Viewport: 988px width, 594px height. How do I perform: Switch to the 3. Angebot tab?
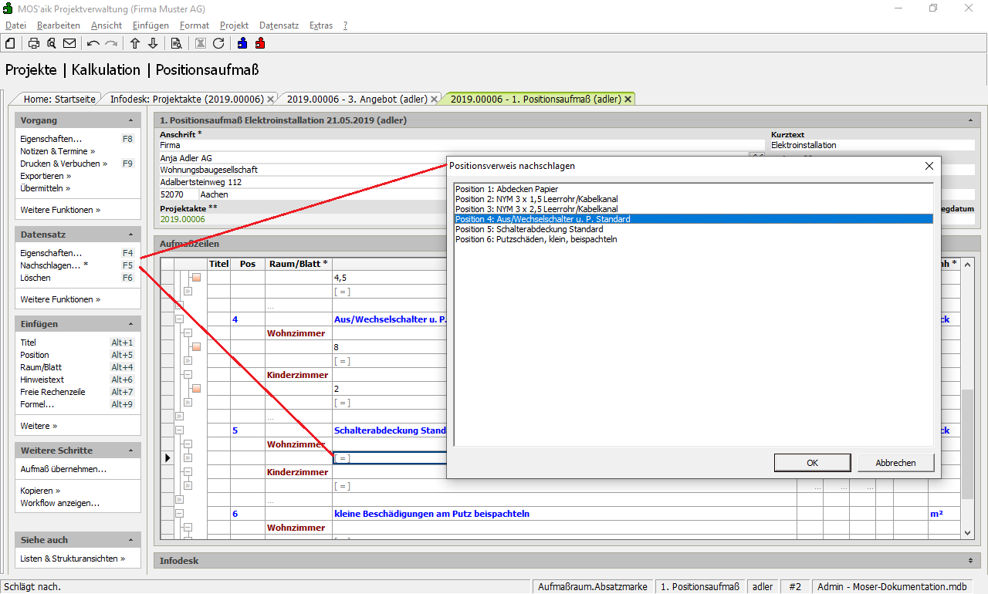357,99
